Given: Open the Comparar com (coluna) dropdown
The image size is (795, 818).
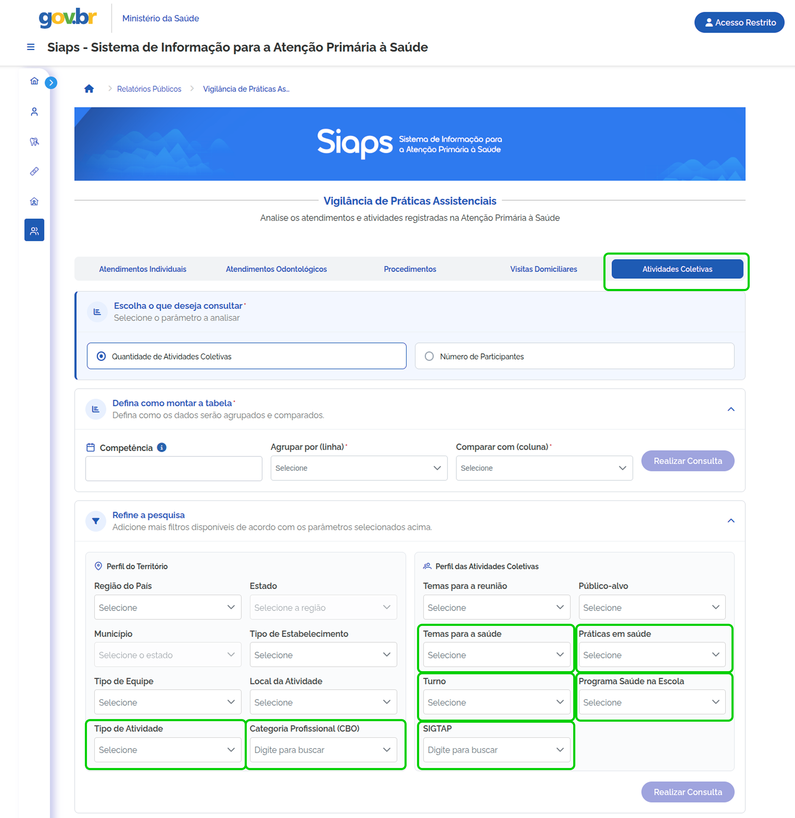Looking at the screenshot, I should [x=544, y=468].
